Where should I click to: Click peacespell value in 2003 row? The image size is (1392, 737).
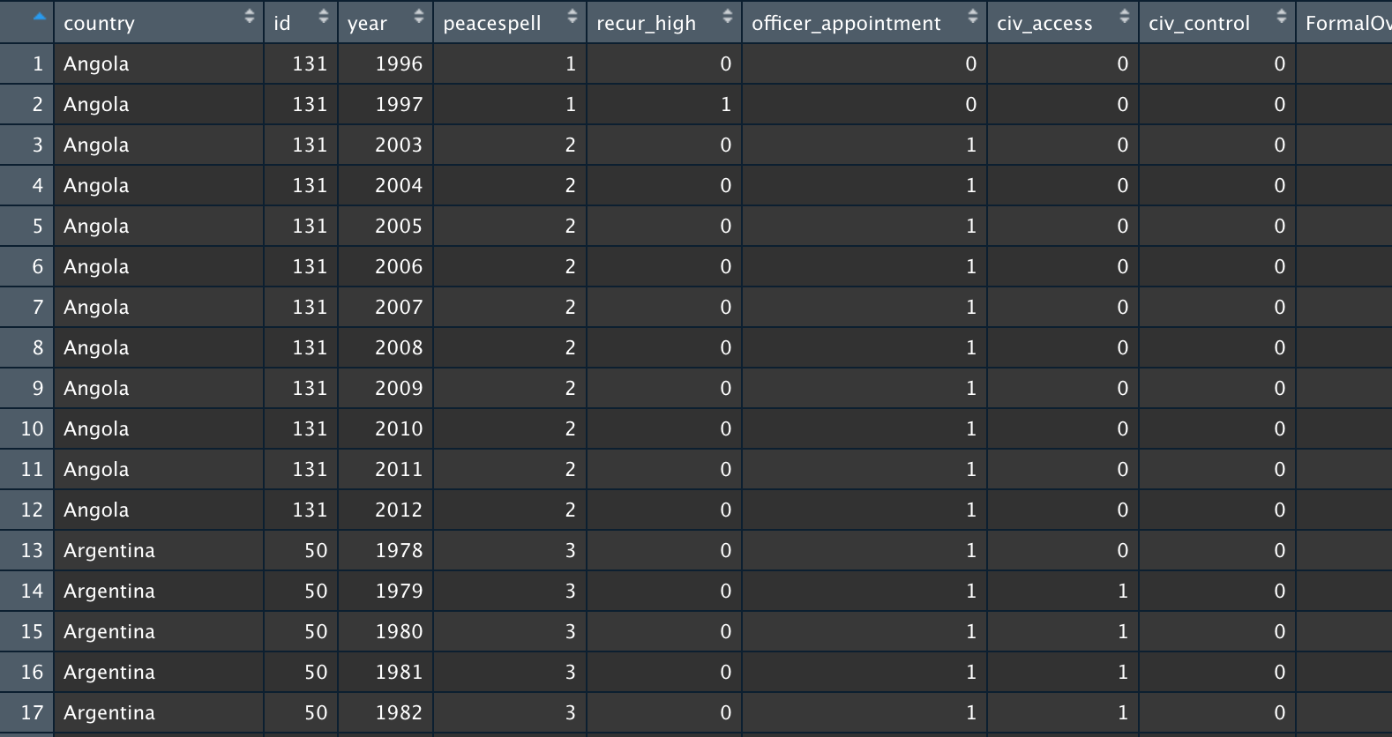571,145
